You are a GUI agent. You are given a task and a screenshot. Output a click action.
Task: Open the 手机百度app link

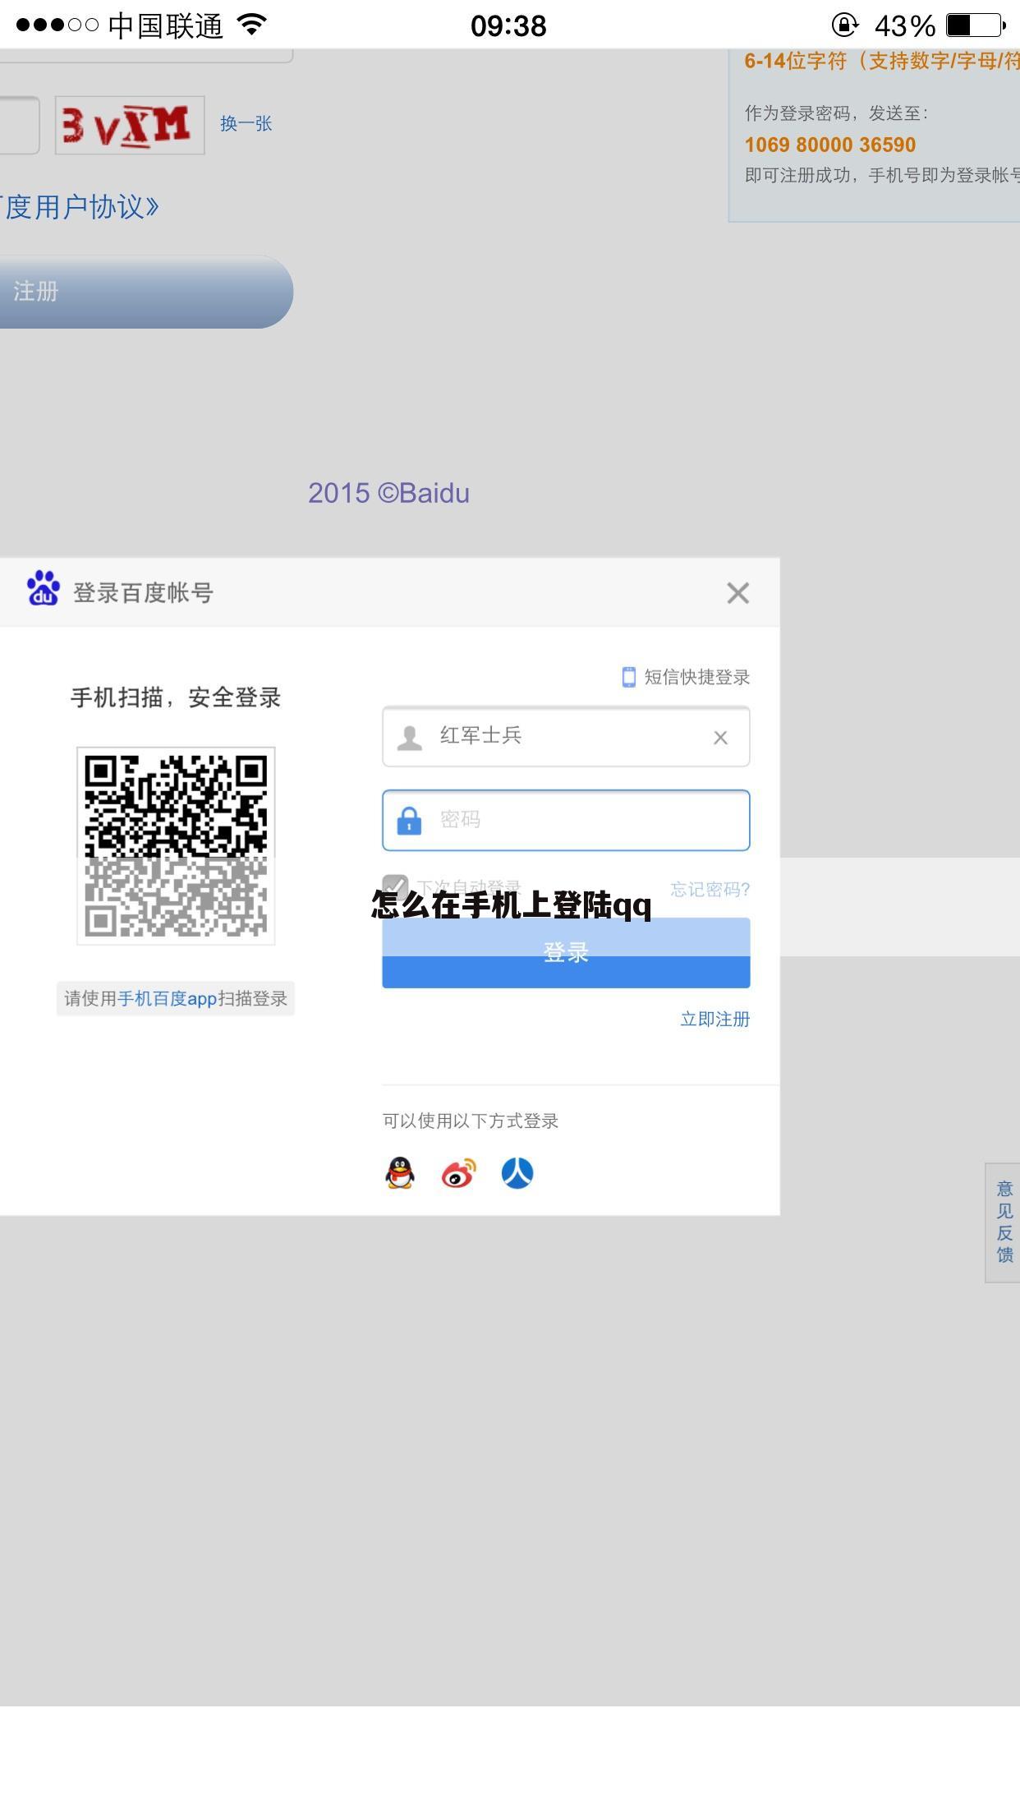tap(167, 998)
